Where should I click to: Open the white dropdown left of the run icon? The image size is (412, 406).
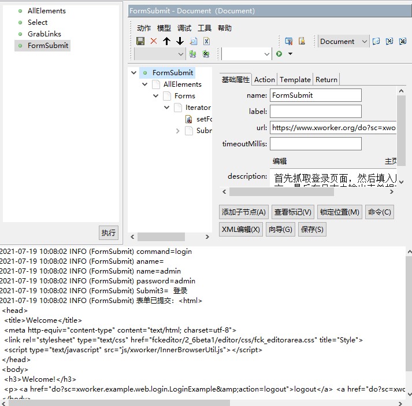point(246,54)
